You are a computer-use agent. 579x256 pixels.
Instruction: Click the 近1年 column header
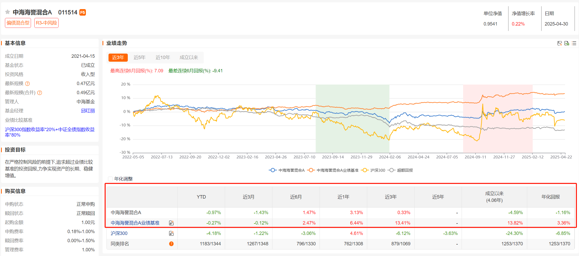(x=343, y=197)
